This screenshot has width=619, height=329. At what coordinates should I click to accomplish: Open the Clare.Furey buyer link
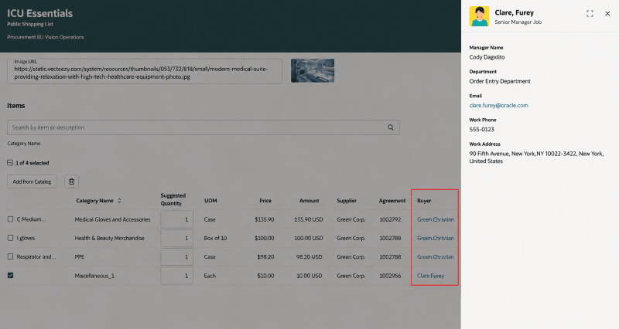(431, 276)
